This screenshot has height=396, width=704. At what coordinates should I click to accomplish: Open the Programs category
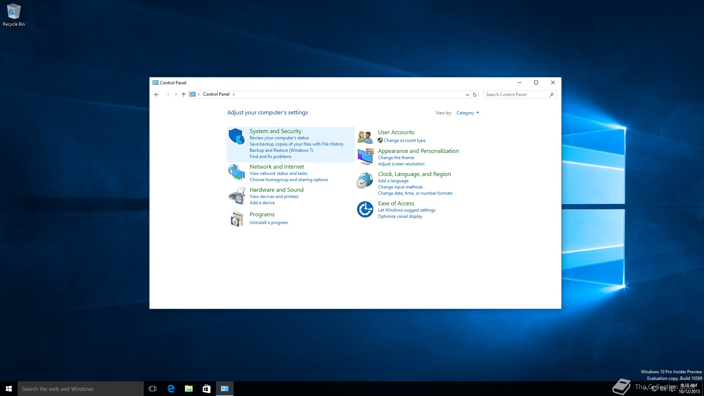click(262, 214)
